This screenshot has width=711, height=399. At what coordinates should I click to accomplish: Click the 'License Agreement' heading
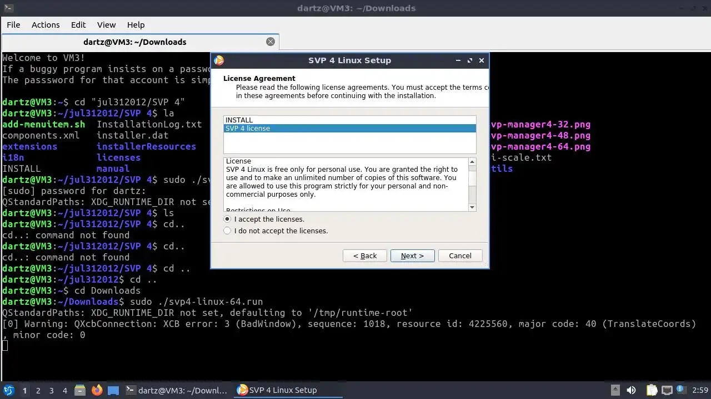click(x=259, y=78)
